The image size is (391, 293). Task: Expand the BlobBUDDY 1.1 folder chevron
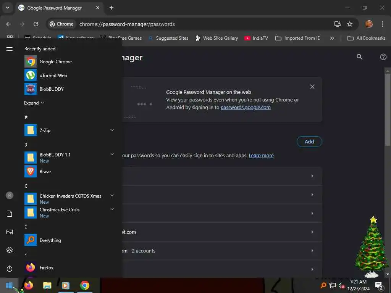click(112, 154)
